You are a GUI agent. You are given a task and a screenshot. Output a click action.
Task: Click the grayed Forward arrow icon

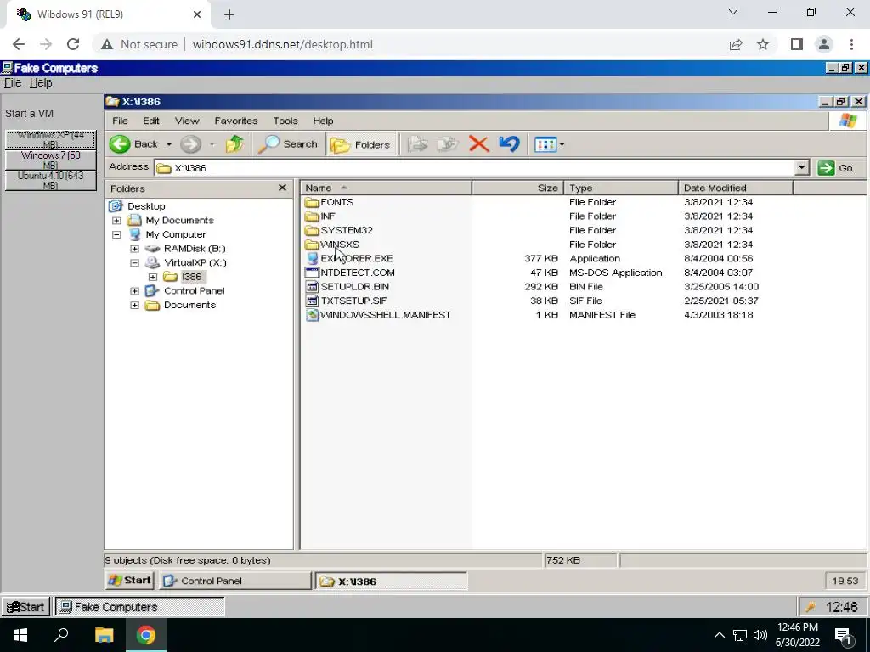(190, 144)
